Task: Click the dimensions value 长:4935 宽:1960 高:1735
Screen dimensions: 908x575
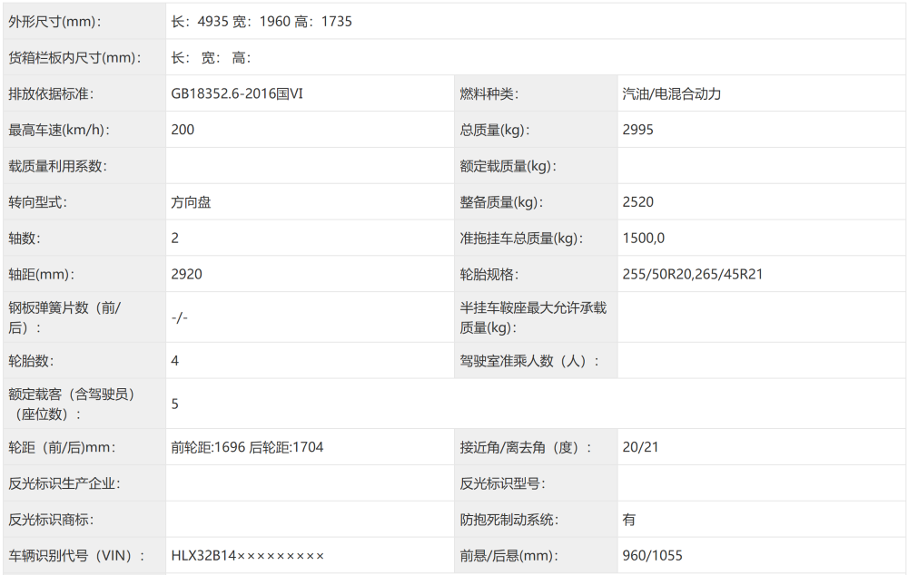Action: pyautogui.click(x=262, y=22)
